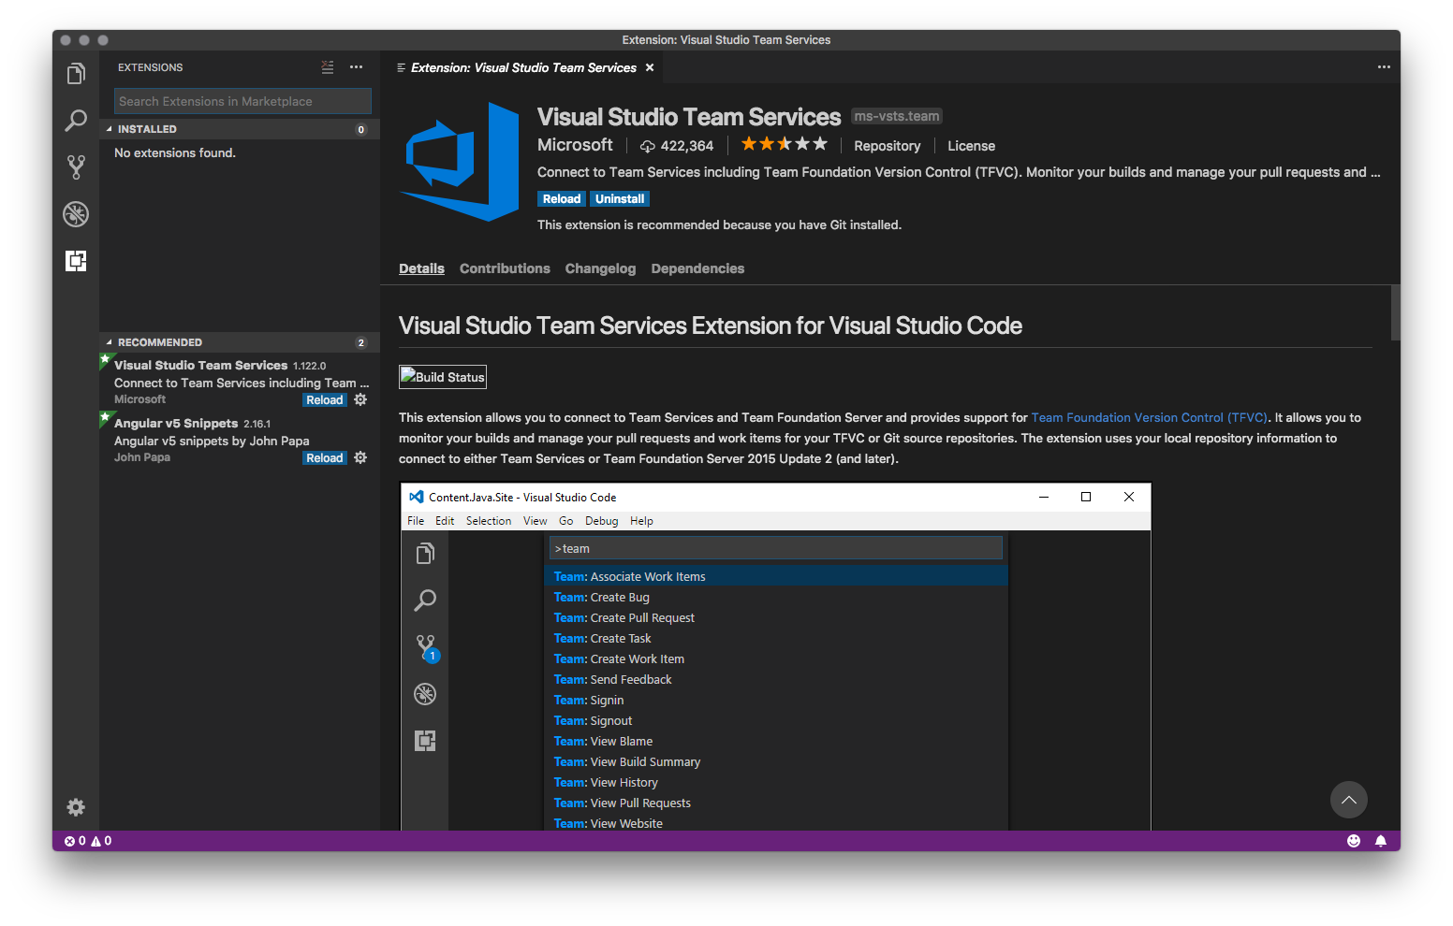Switch to the Contributions tab
The width and height of the screenshot is (1453, 926).
coord(505,268)
